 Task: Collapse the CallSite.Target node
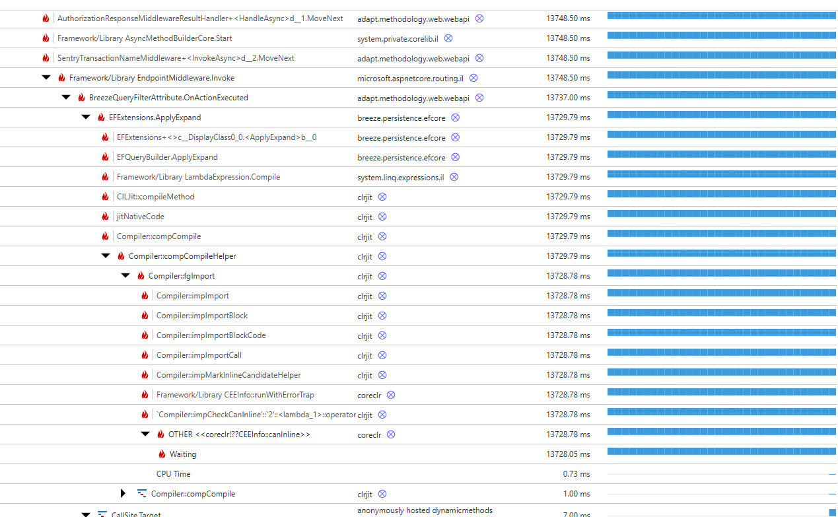pyautogui.click(x=86, y=514)
